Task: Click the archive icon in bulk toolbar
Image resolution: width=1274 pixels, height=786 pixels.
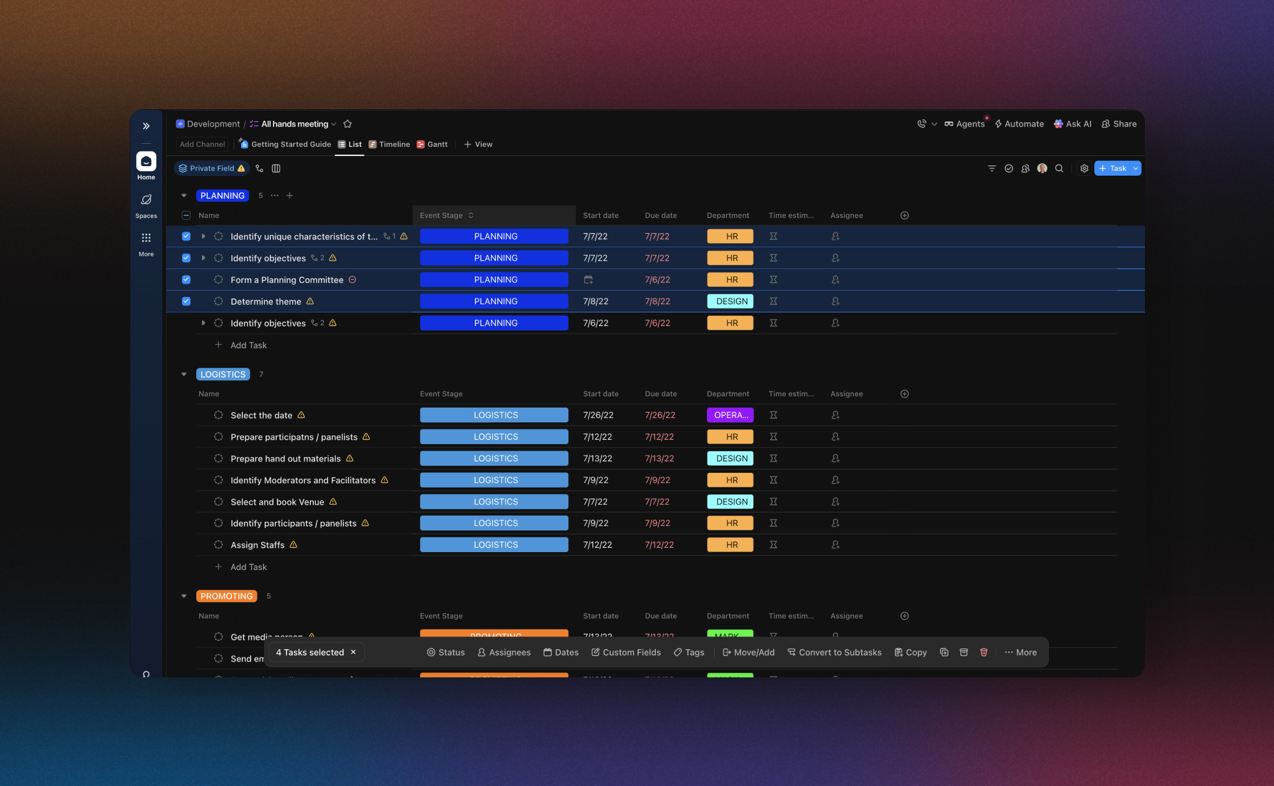Action: [x=964, y=652]
